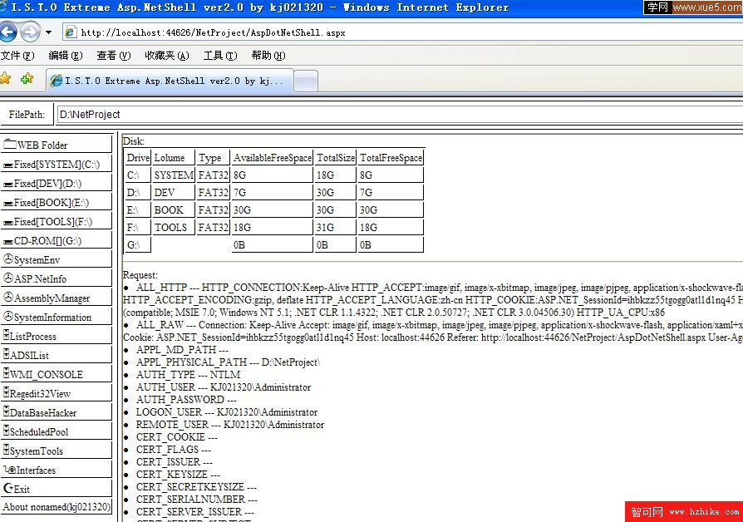This screenshot has width=743, height=522.
Task: Click the Exit button
Action: point(57,489)
